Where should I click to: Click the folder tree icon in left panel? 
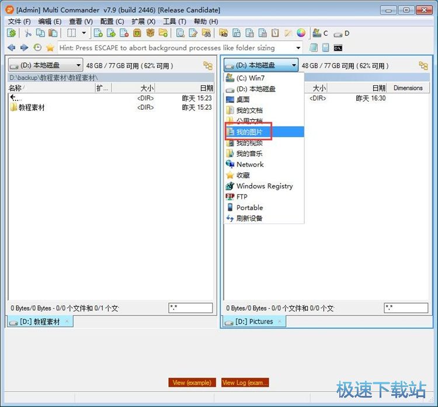(x=207, y=66)
